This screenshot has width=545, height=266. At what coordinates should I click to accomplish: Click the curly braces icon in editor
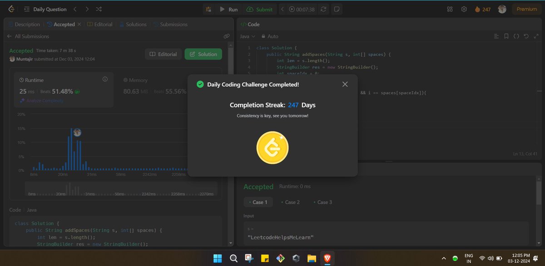tap(516, 36)
